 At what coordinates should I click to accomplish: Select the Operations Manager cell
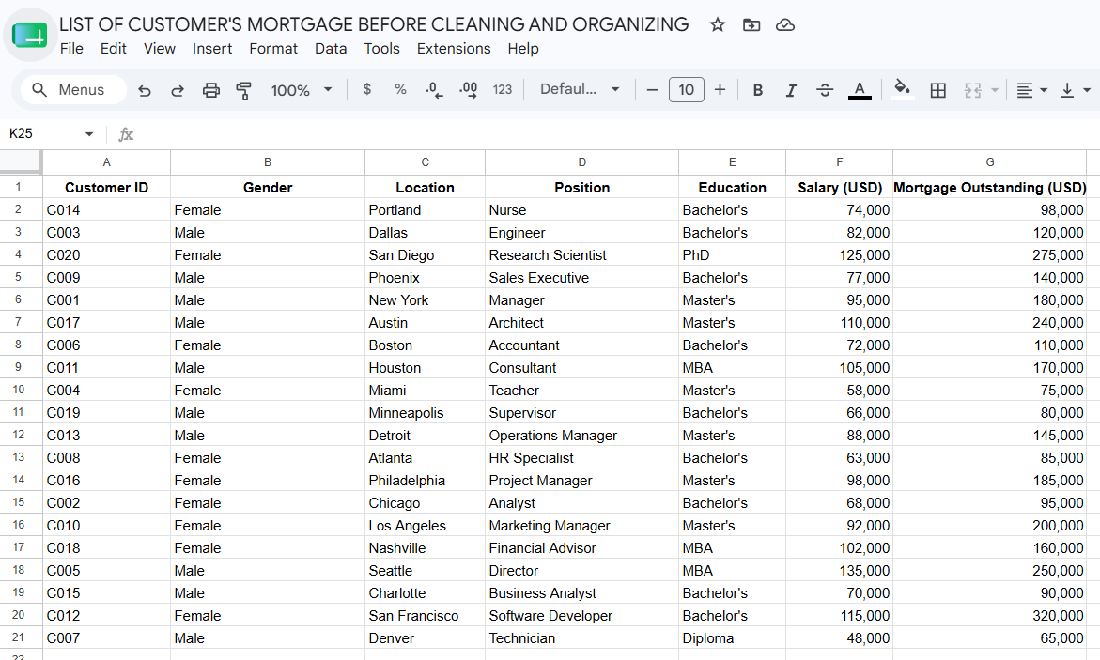pos(581,435)
